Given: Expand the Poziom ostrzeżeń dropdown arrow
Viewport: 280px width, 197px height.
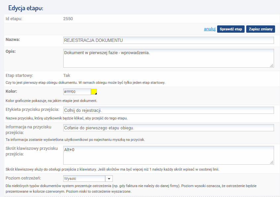Looking at the screenshot, I should 109,179.
